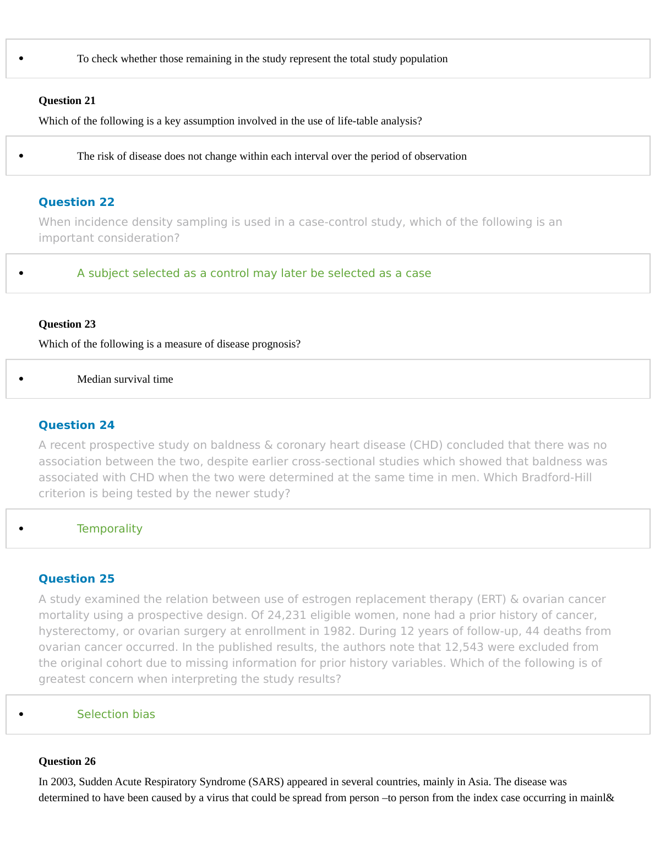The image size is (655, 848).
Task: Click the bullet beside "Temporality"
Action: pyautogui.click(x=21, y=529)
